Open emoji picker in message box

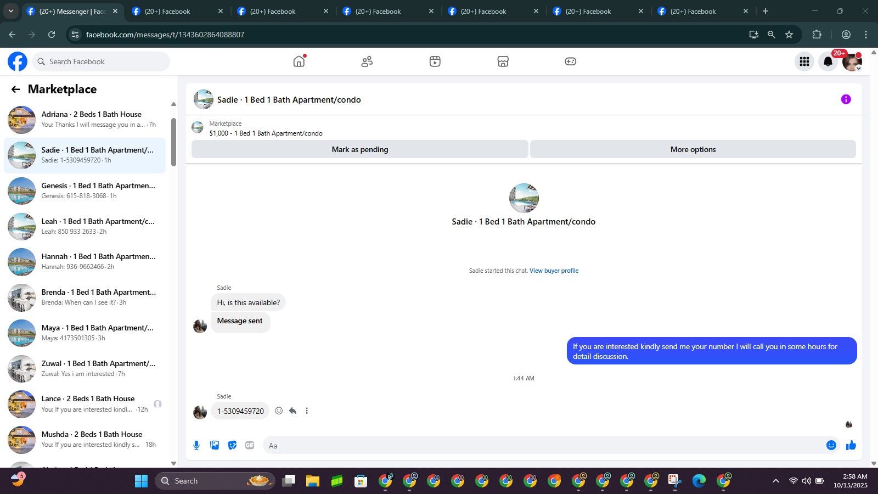coord(831,445)
